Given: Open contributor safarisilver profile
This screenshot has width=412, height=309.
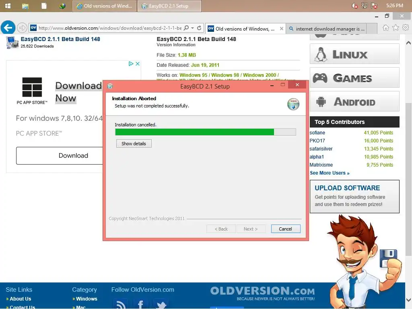Looking at the screenshot, I should click(321, 149).
